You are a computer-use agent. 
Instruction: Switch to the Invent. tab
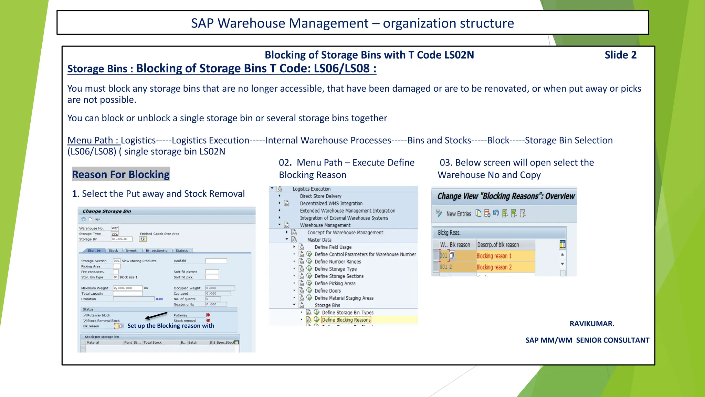(131, 251)
